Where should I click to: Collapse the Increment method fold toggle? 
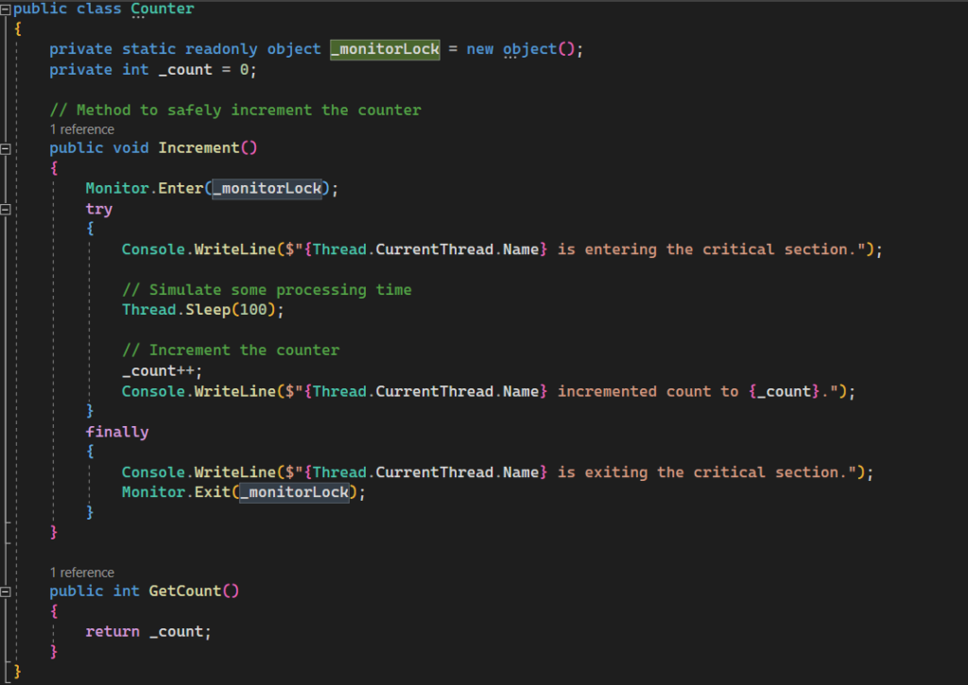(7, 148)
